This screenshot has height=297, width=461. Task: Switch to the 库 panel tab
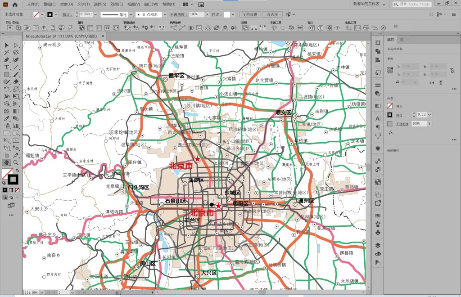click(402, 40)
